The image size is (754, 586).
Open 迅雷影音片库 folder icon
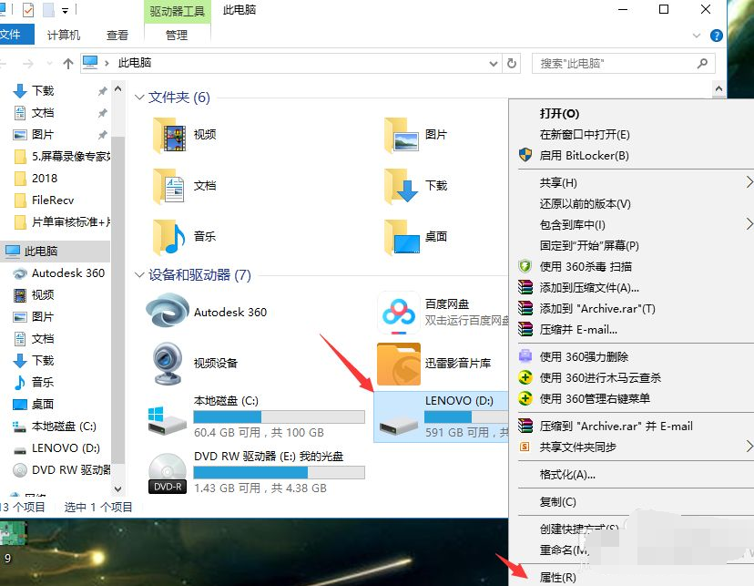(399, 364)
